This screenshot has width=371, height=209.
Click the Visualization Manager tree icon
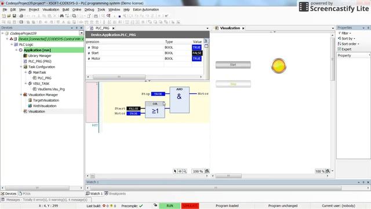coord(26,95)
